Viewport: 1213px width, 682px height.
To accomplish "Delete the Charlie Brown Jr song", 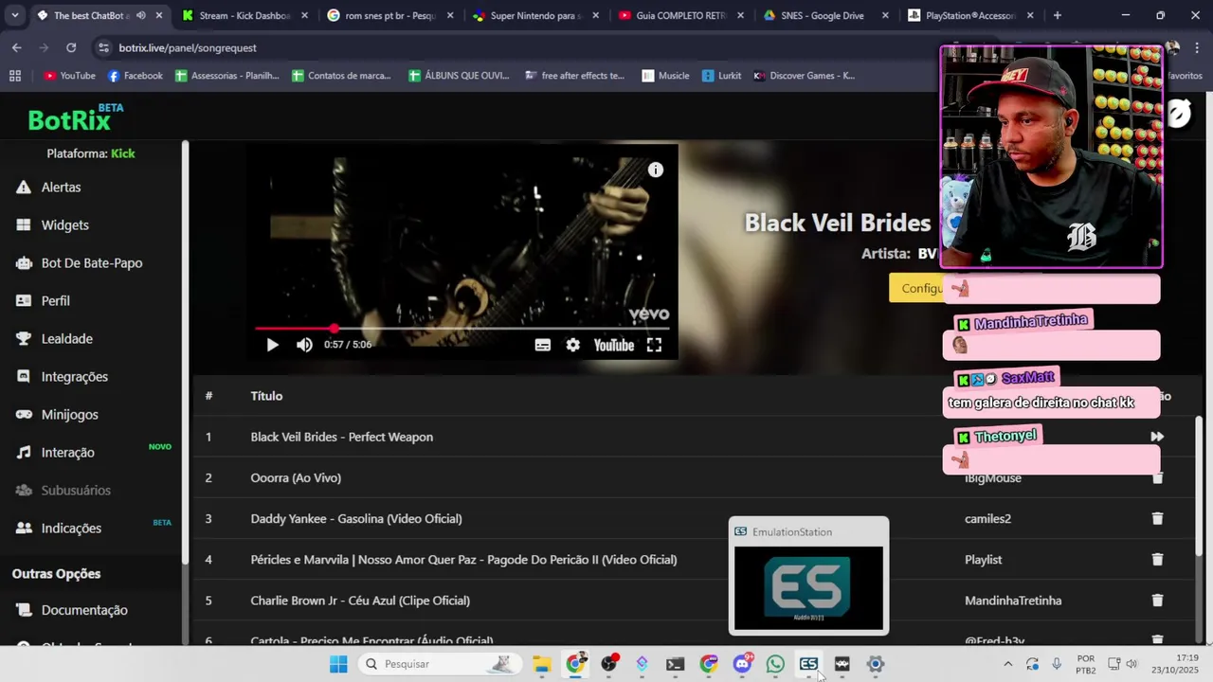I will [x=1157, y=601].
